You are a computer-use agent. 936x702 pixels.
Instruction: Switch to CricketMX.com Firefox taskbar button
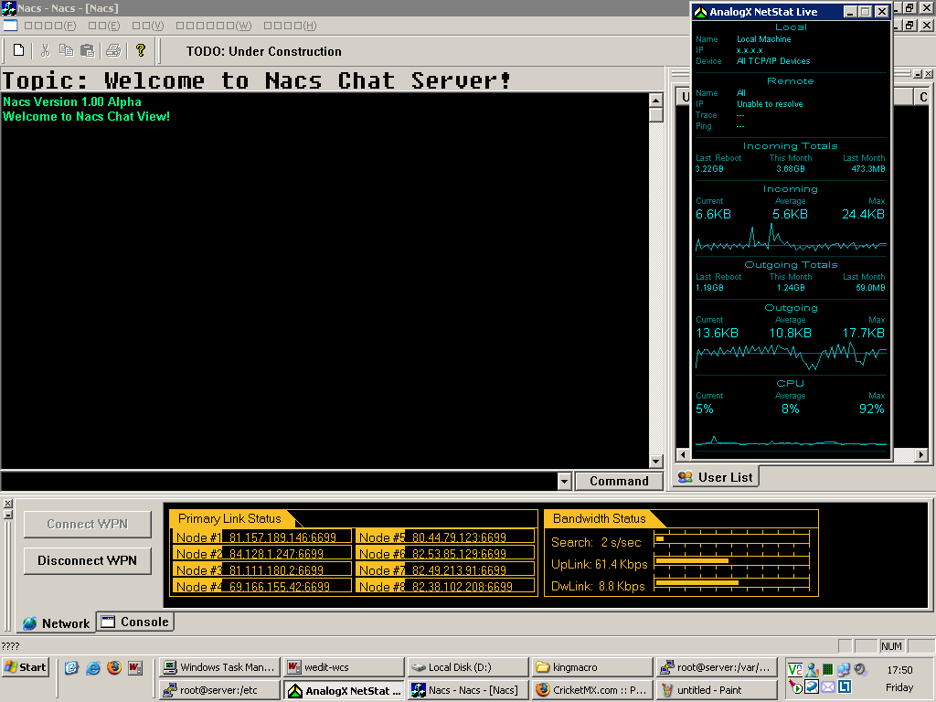pos(592,690)
